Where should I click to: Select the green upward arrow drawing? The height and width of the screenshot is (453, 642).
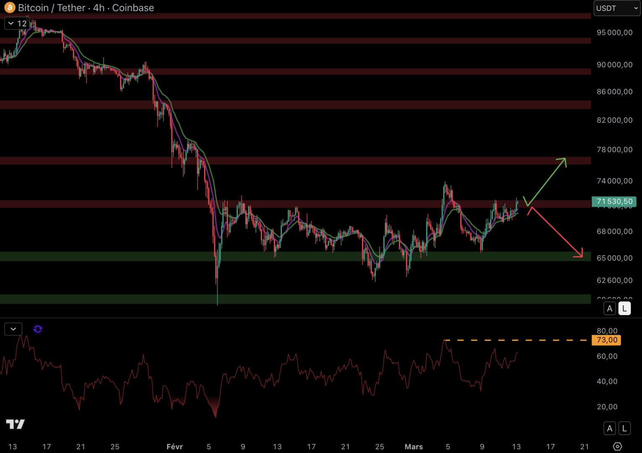[x=546, y=181]
